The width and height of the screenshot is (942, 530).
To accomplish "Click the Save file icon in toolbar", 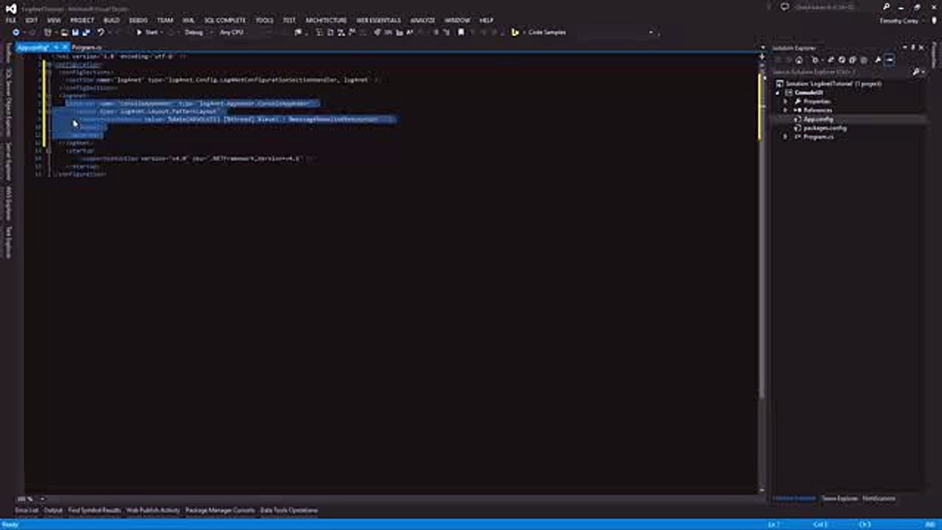I will coord(75,32).
